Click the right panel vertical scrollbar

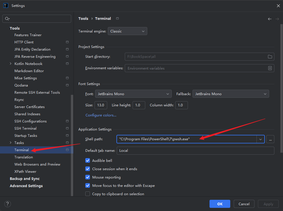click(281, 88)
